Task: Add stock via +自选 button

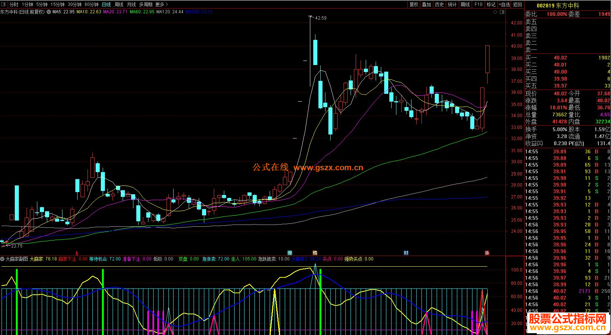Action: click(505, 4)
